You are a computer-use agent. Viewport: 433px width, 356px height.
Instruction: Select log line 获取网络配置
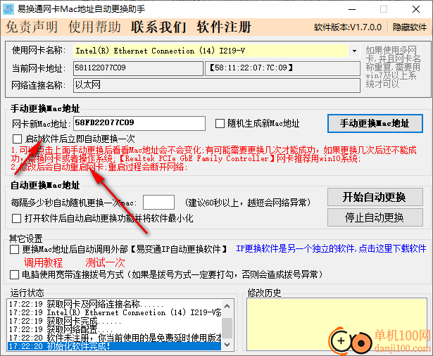(x=114, y=329)
